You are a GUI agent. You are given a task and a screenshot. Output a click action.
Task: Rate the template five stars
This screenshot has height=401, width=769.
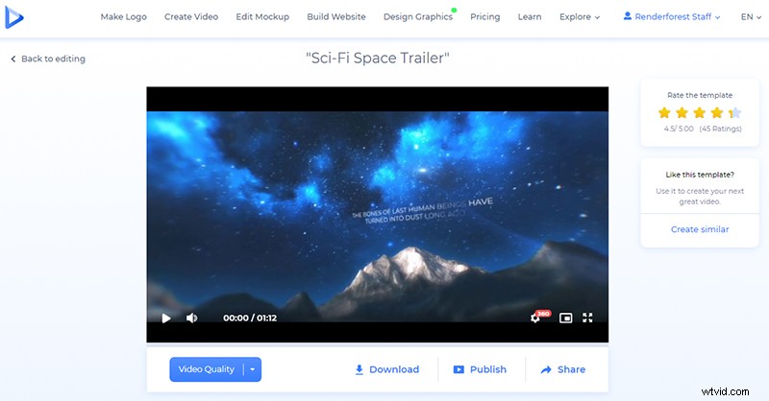click(735, 113)
